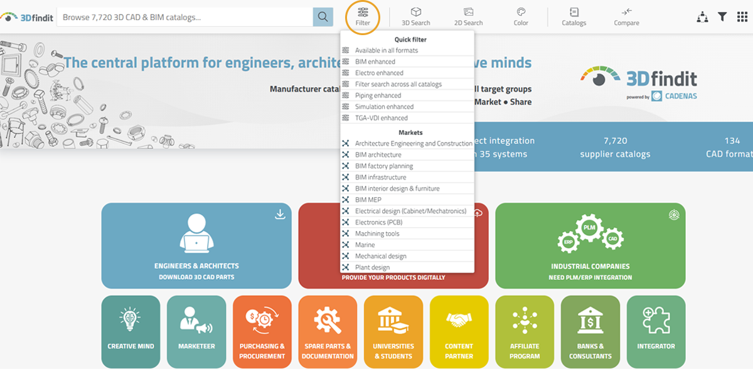Click in the catalog search field
The image size is (753, 369).
(185, 17)
